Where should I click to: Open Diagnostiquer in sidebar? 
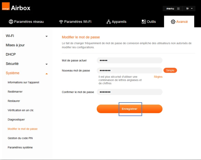pyautogui.click(x=16, y=120)
